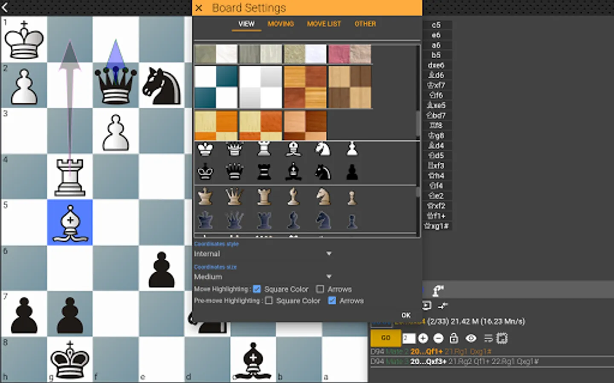
Task: Enable Move Highlighting Arrows checkbox
Action: (x=320, y=289)
